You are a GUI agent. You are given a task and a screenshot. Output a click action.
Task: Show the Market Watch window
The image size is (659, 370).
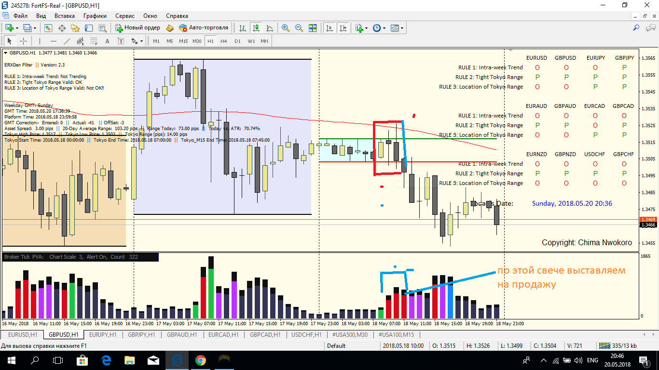(48, 28)
